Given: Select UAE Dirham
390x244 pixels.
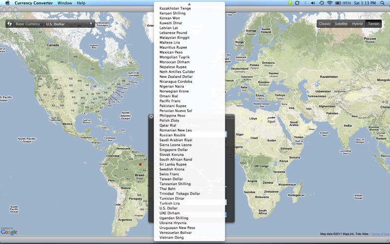Looking at the screenshot, I should (x=190, y=213).
